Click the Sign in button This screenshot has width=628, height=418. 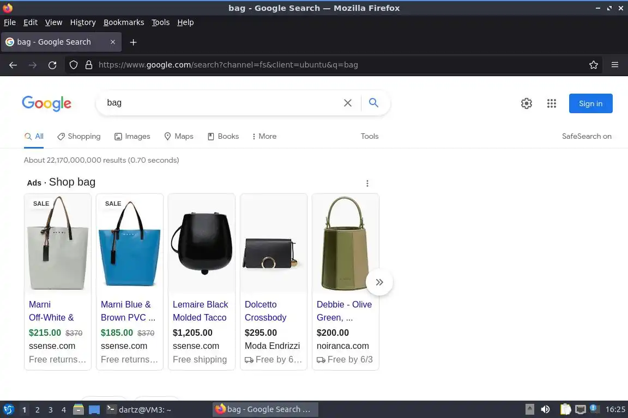pos(591,103)
